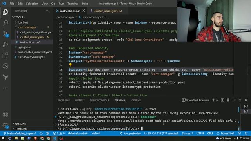Close the bottom terminal panel
The height and width of the screenshot is (141, 251).
246,100
